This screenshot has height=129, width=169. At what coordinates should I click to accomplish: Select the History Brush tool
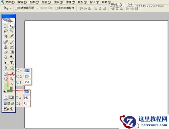[11, 47]
